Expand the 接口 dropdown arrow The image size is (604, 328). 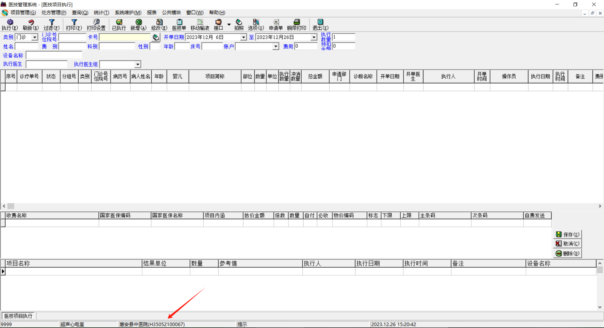point(229,24)
